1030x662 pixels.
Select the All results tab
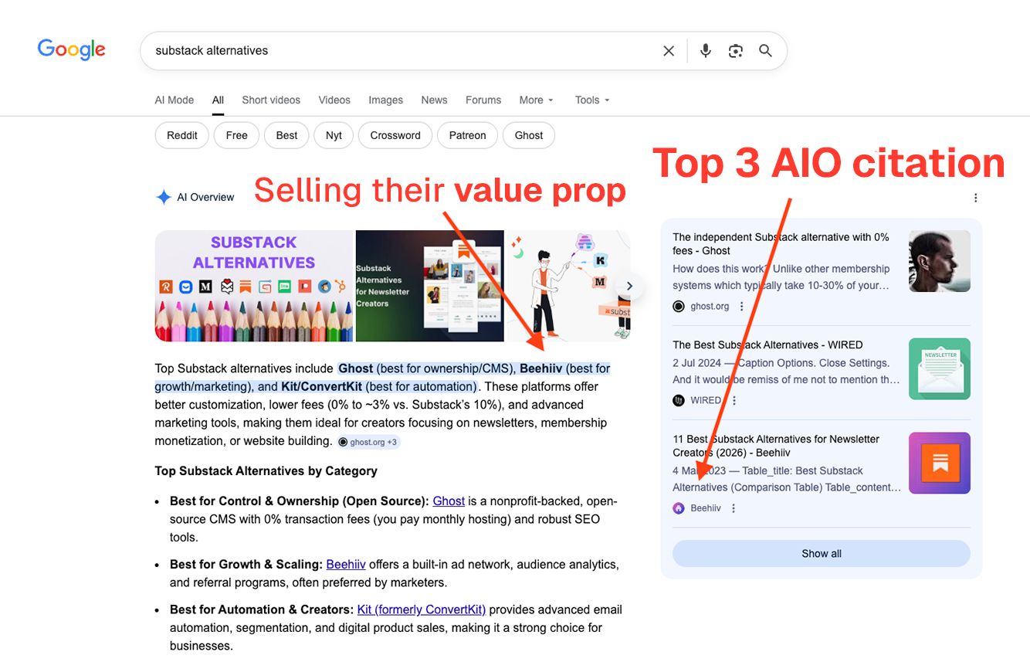(219, 100)
